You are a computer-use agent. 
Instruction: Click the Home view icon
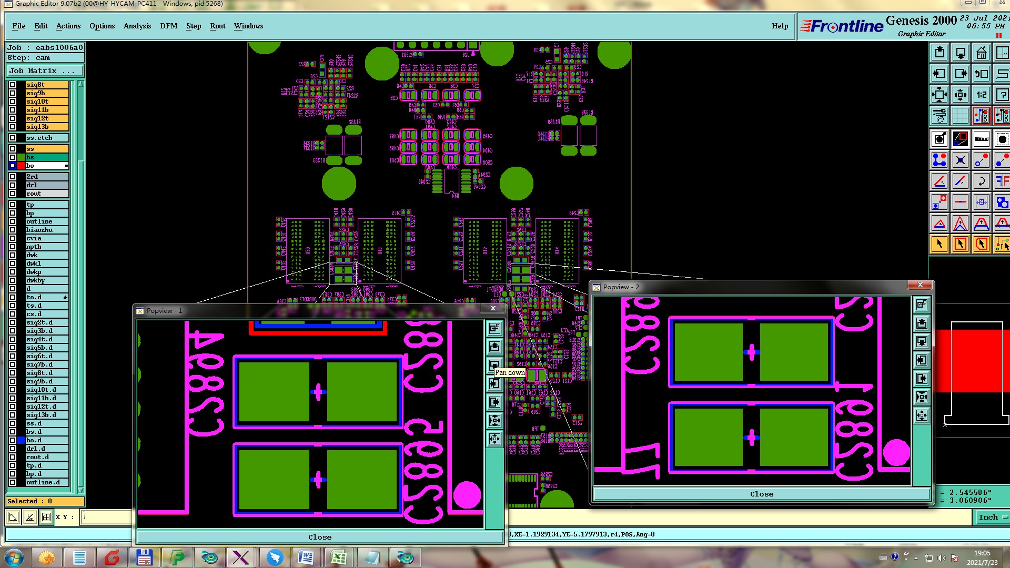981,53
